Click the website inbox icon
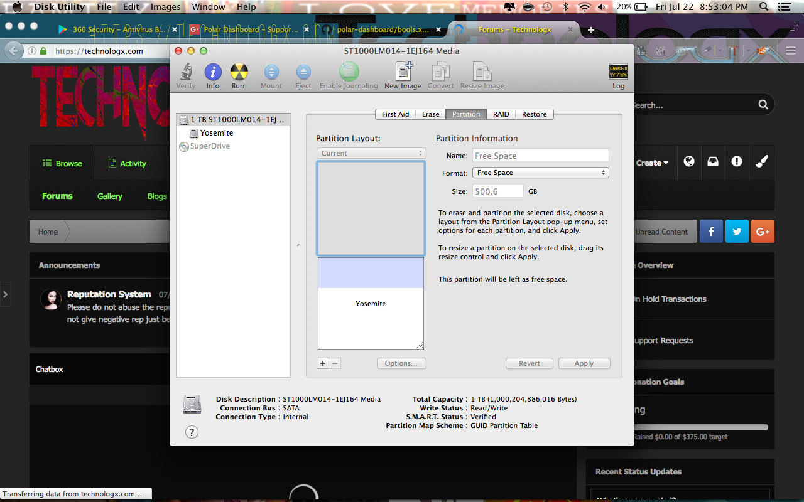 point(713,161)
